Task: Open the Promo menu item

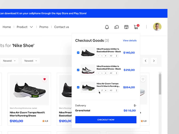Action: coord(44,27)
